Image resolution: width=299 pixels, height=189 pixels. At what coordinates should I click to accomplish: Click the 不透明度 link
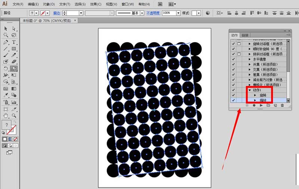152,13
